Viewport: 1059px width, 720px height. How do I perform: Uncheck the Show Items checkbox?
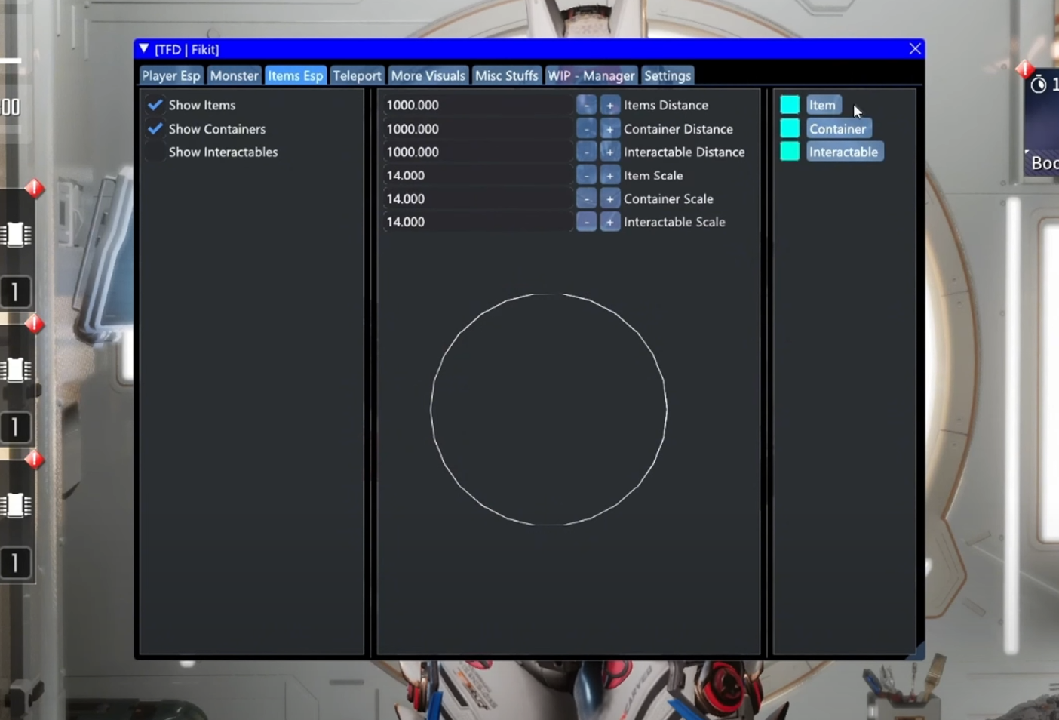click(x=155, y=105)
